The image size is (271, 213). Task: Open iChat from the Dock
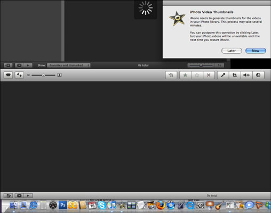249,206
